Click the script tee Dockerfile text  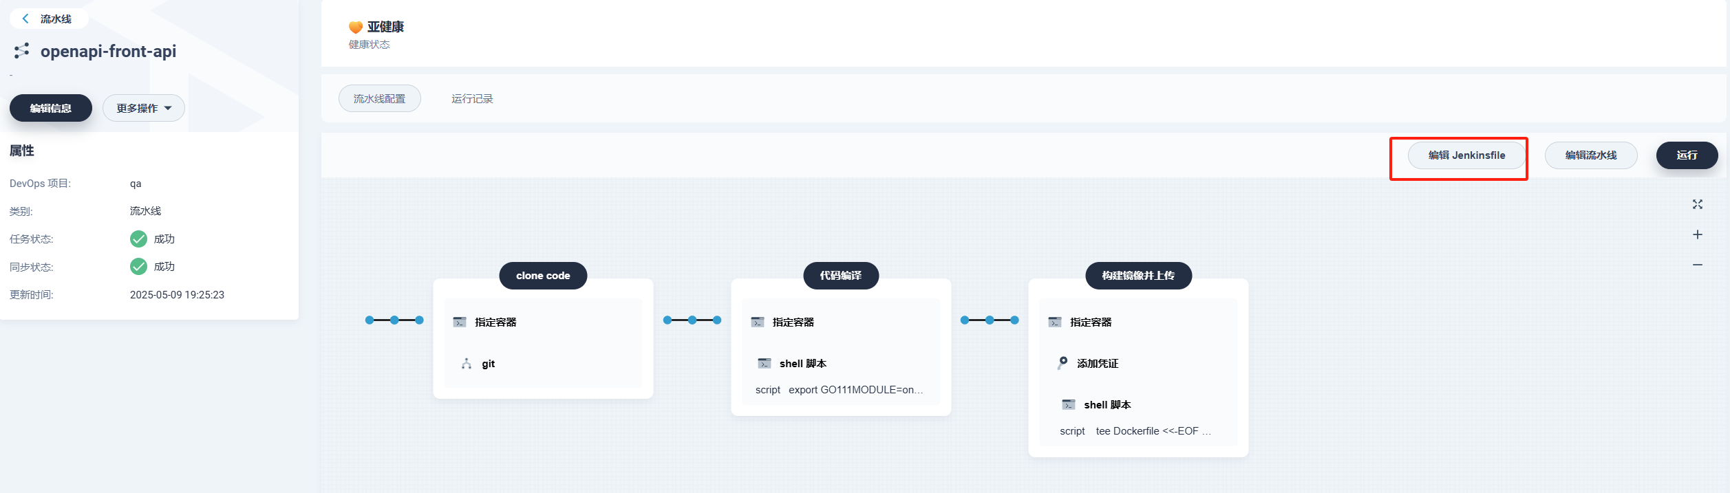coord(1135,431)
